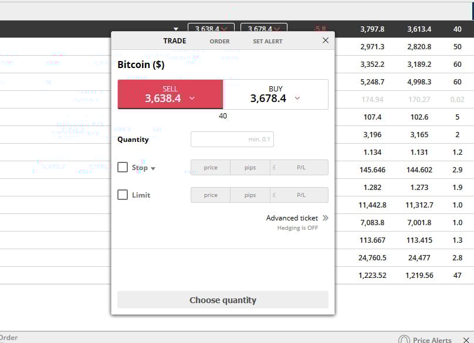
Task: Open the Stop type dropdown arrow
Action: pyautogui.click(x=153, y=169)
